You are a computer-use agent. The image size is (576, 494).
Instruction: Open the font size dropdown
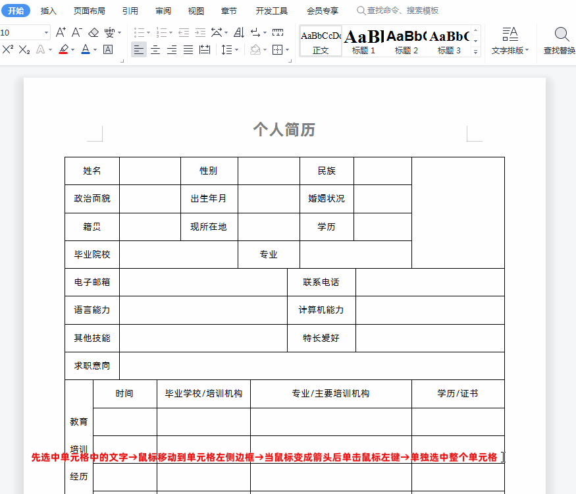click(x=46, y=32)
